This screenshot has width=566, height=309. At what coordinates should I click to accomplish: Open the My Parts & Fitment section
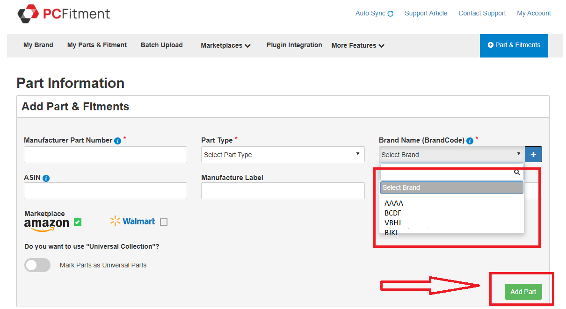coord(96,45)
